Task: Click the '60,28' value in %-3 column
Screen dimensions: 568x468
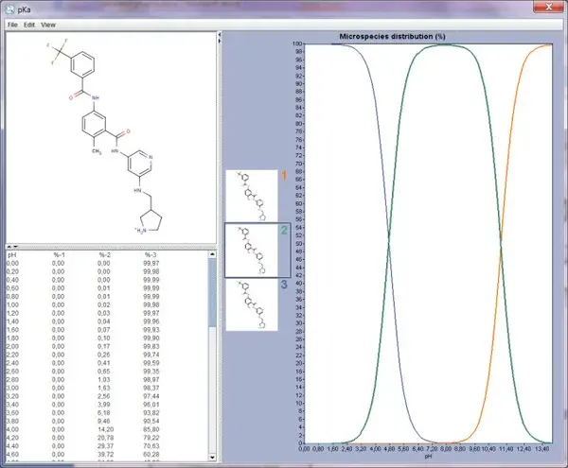Action: tap(151, 454)
